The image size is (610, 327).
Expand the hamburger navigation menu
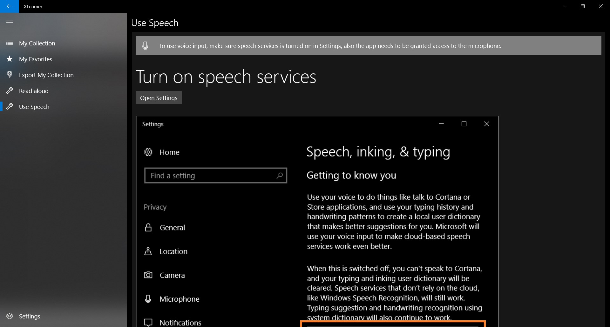tap(10, 22)
